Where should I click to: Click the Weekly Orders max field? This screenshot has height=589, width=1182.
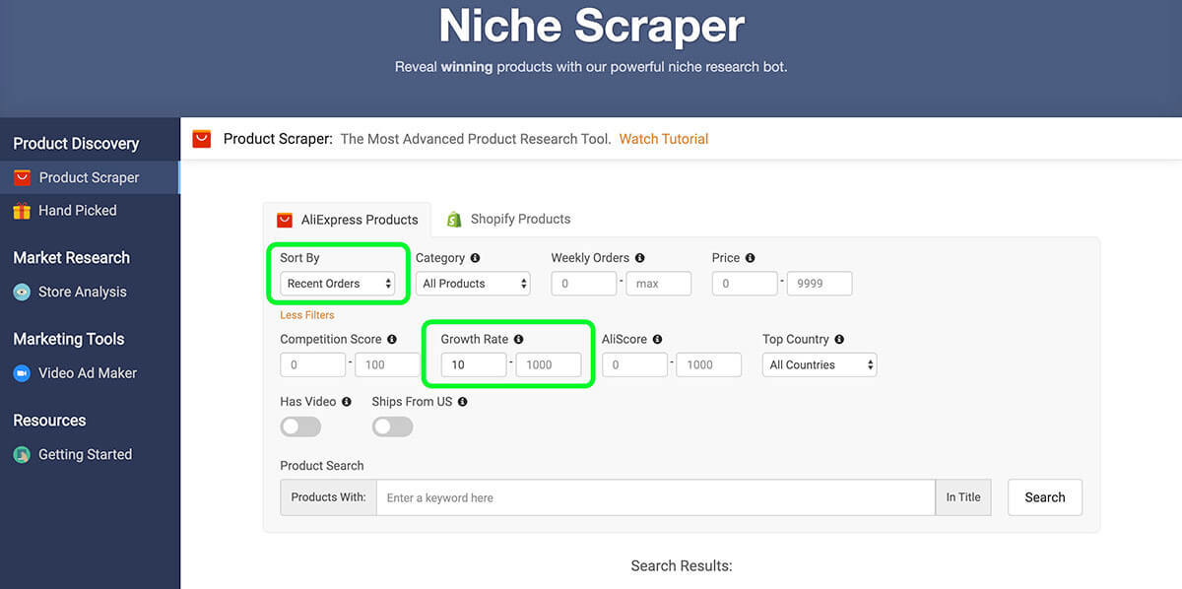pos(659,284)
